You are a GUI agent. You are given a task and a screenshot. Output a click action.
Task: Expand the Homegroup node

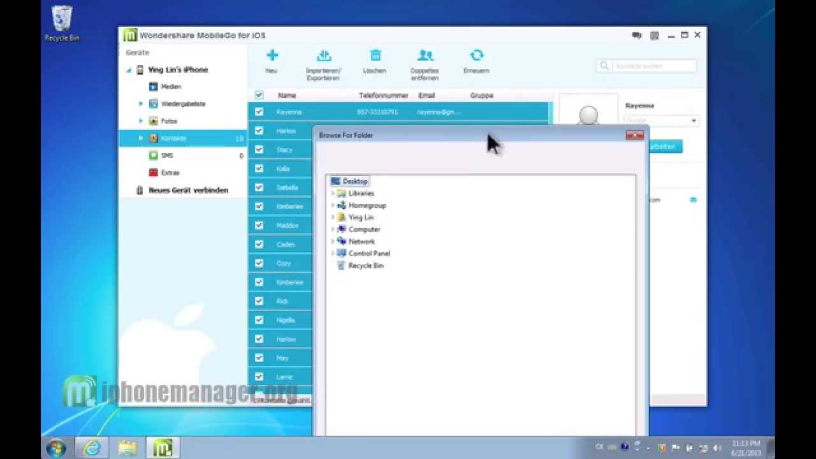pos(333,205)
